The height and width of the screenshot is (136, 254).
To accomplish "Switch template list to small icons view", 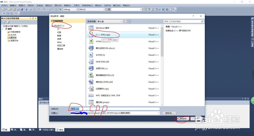I will 125,21.
